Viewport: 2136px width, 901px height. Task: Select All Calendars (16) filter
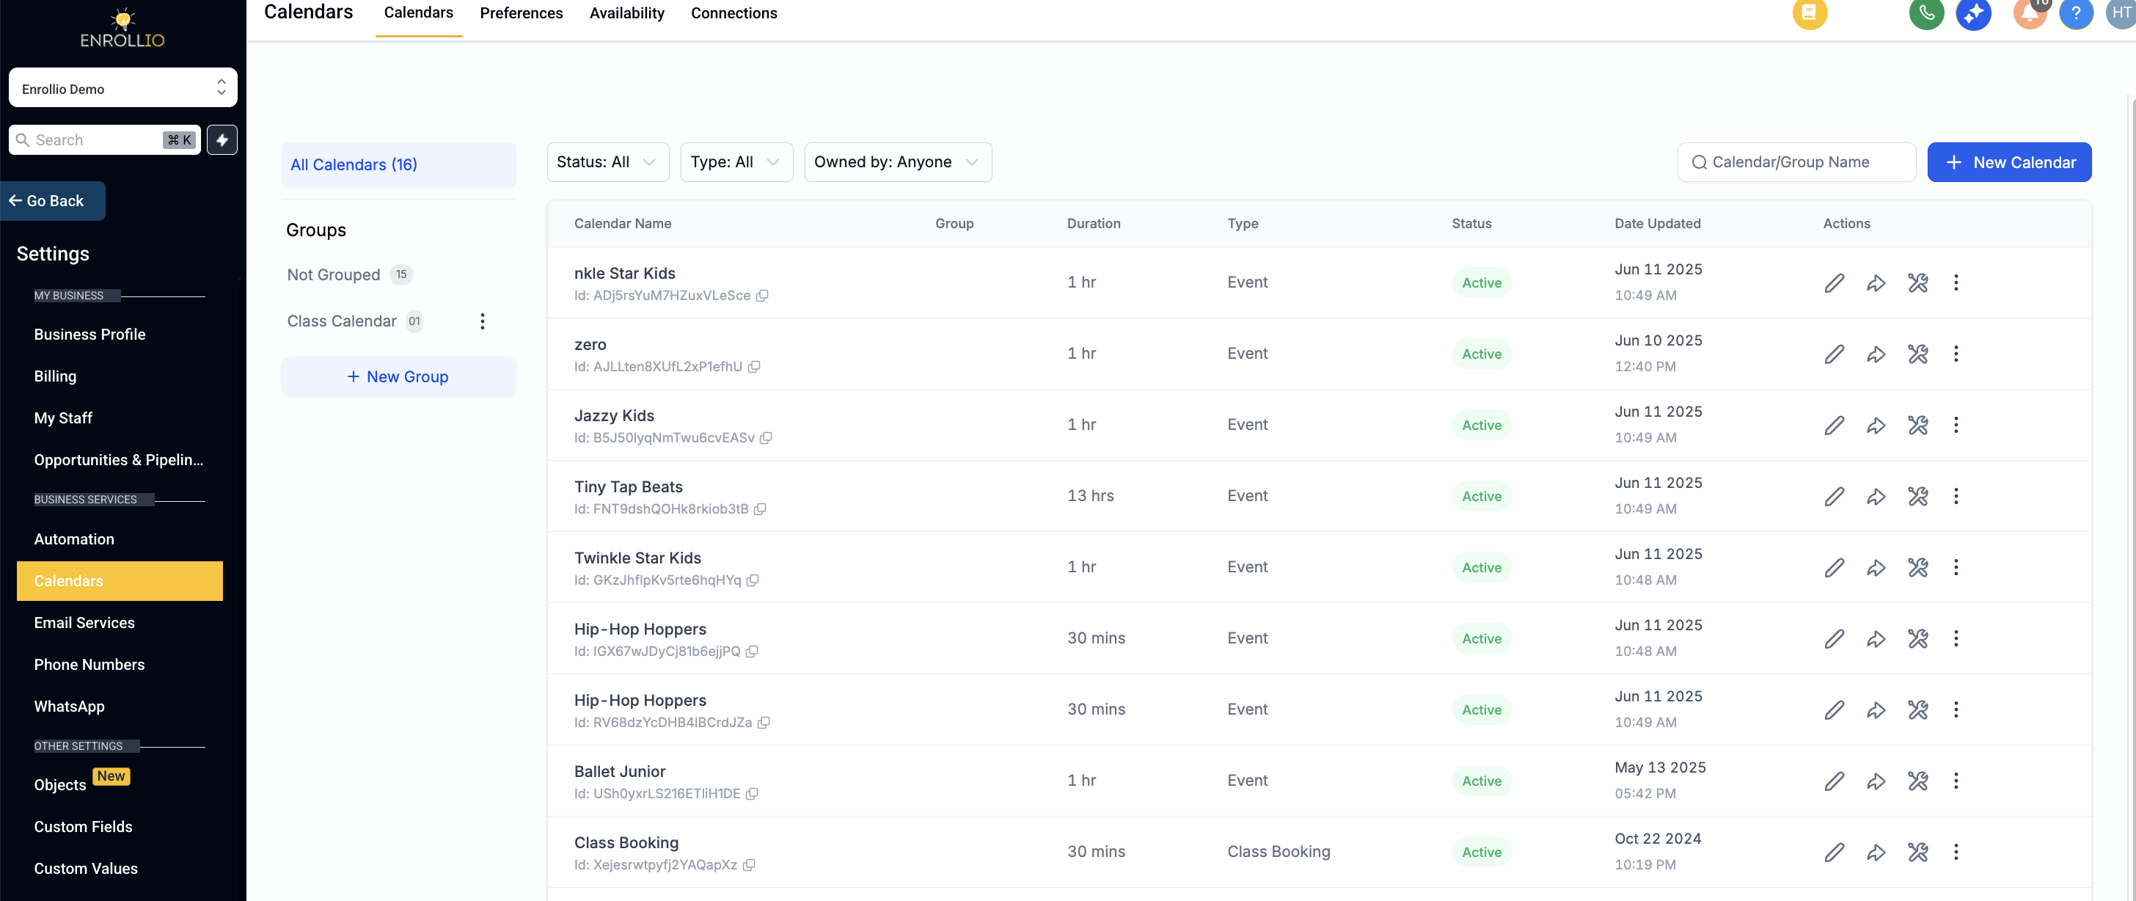(x=398, y=165)
